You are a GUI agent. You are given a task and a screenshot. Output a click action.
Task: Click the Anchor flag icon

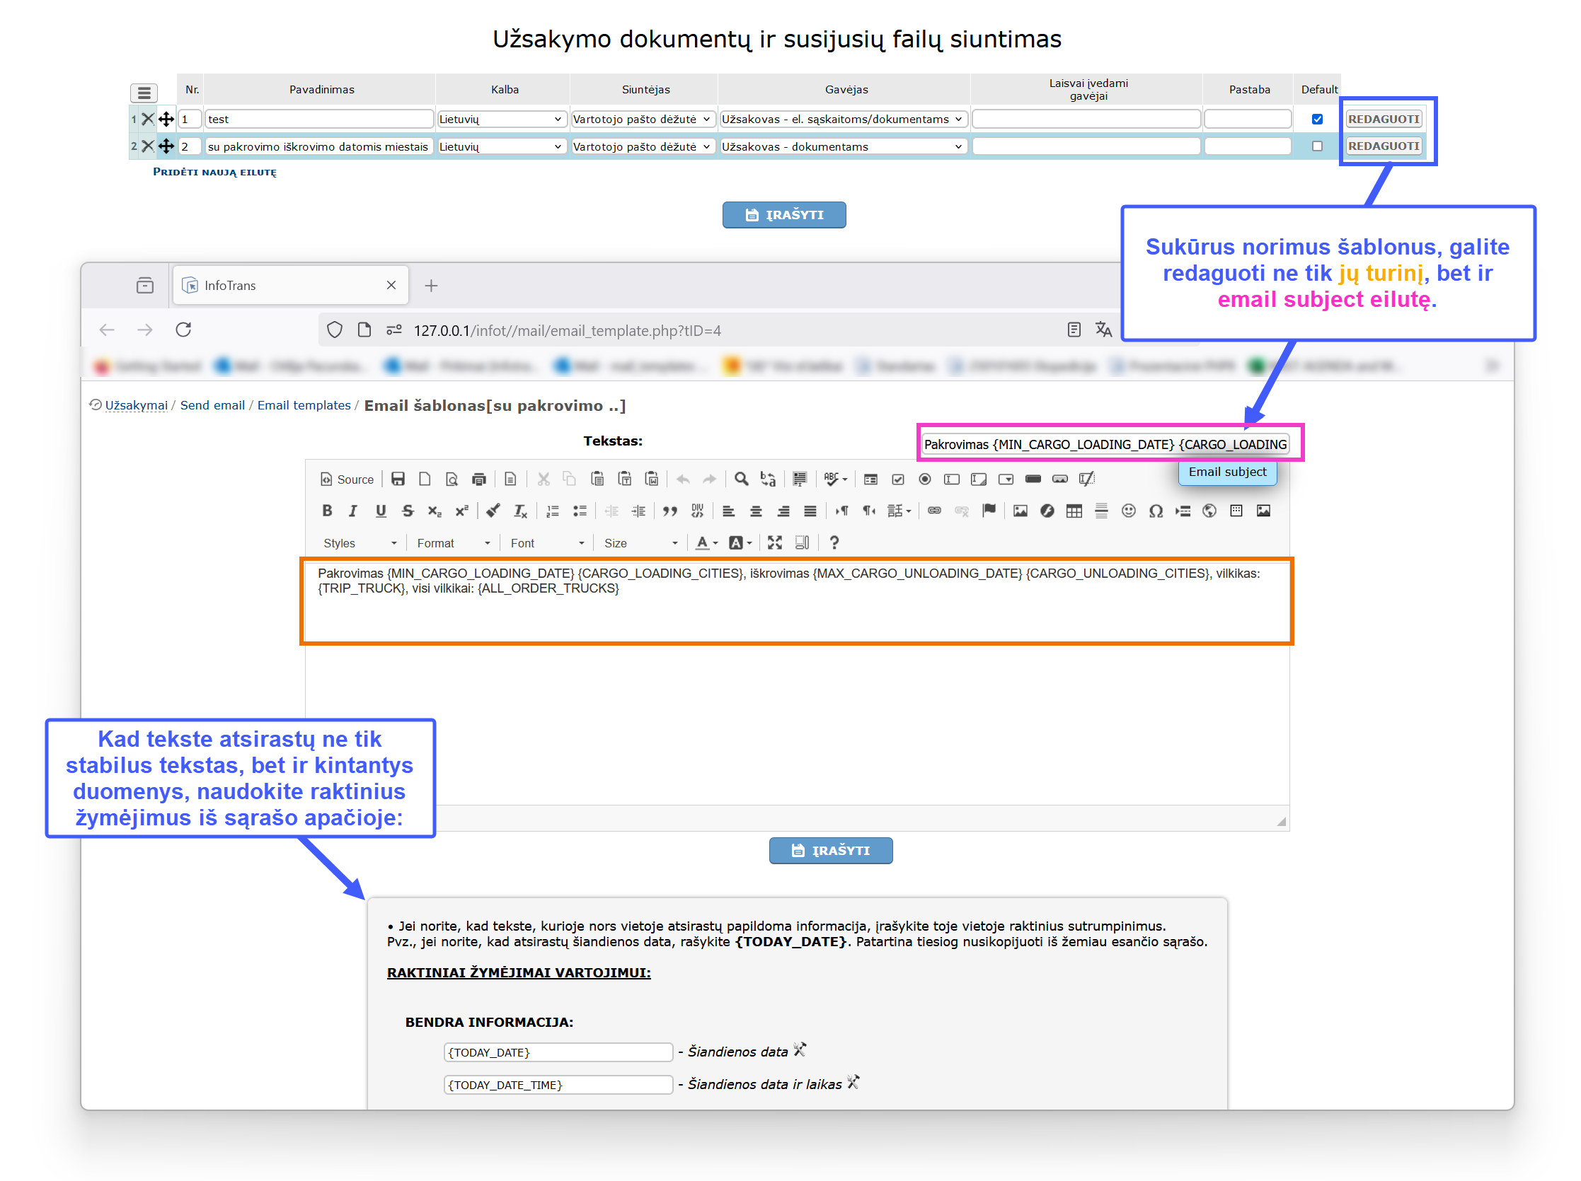pyautogui.click(x=989, y=511)
